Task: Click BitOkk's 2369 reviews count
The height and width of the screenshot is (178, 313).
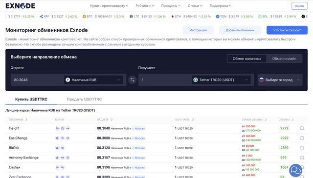Action: 284,148
